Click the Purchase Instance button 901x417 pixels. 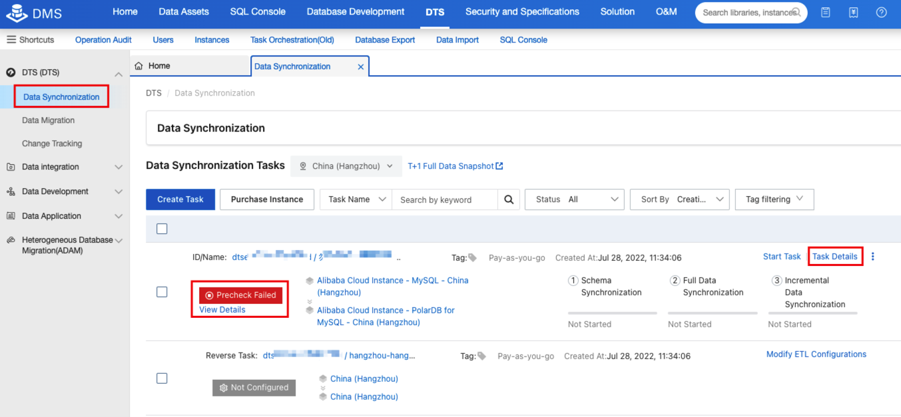coord(267,200)
